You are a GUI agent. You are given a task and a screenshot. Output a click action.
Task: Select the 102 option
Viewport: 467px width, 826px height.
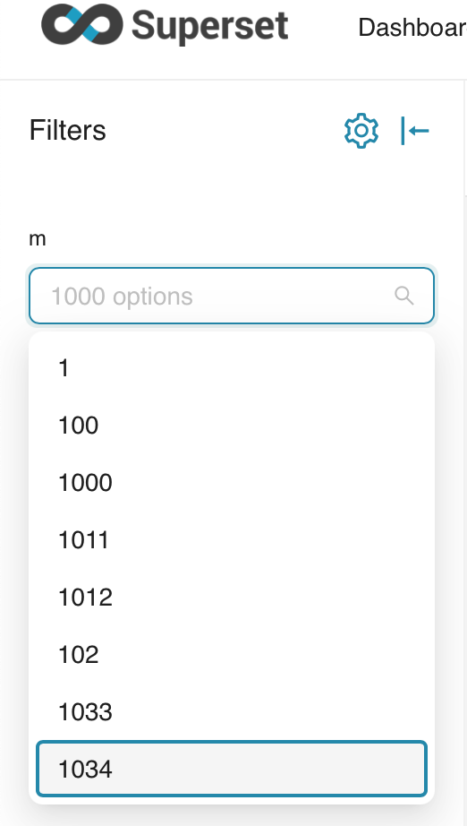point(232,655)
